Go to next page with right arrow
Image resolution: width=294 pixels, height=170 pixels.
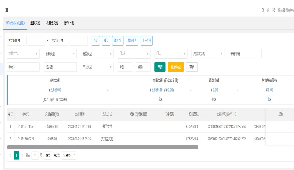[22, 155]
